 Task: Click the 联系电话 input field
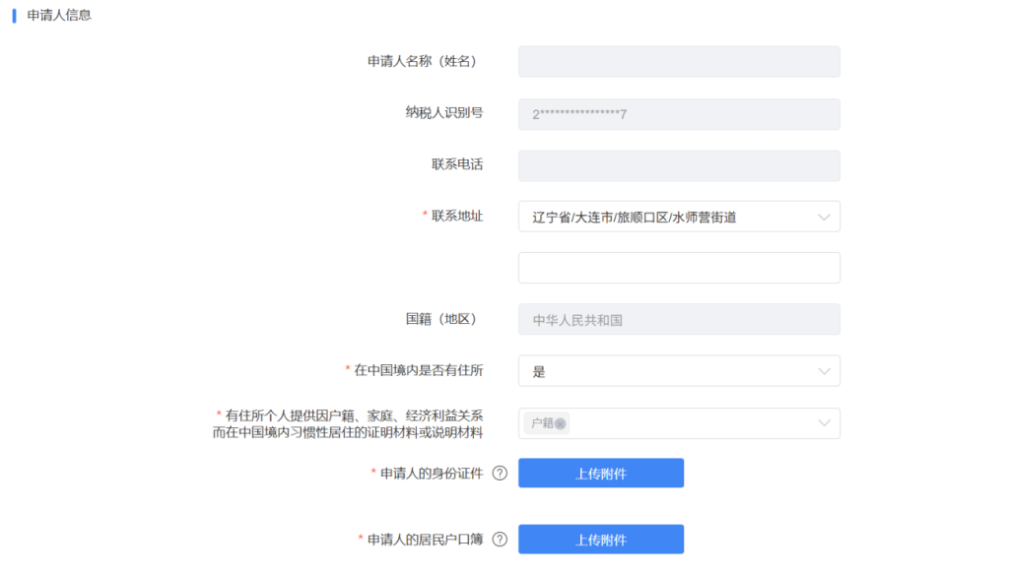pos(679,165)
